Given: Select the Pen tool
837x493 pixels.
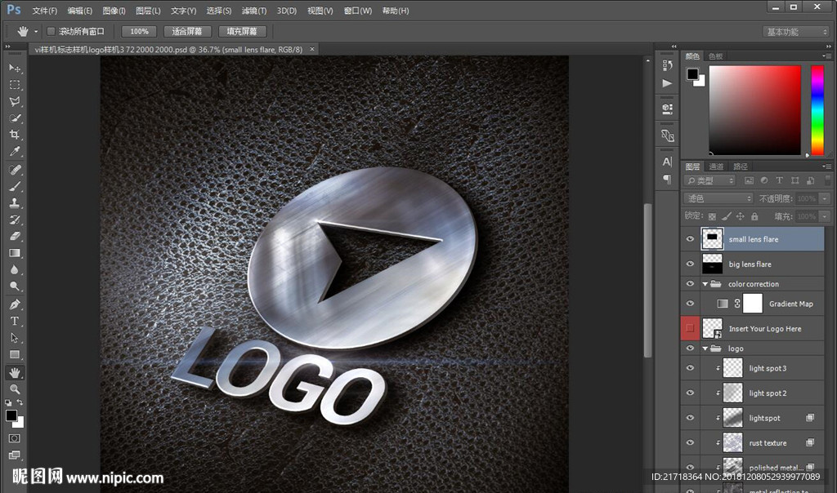Looking at the screenshot, I should pos(15,304).
